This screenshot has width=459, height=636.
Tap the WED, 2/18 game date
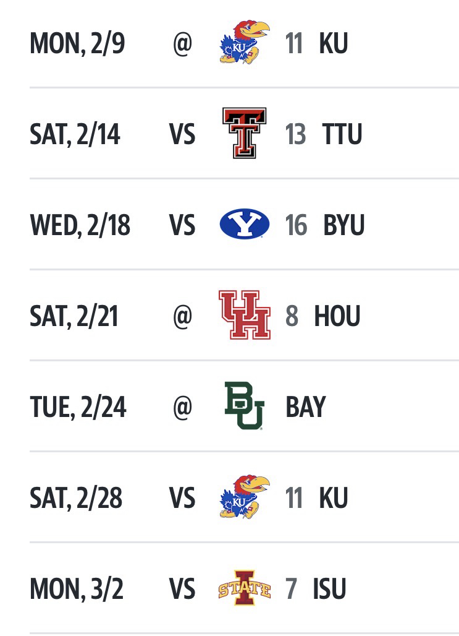point(80,225)
